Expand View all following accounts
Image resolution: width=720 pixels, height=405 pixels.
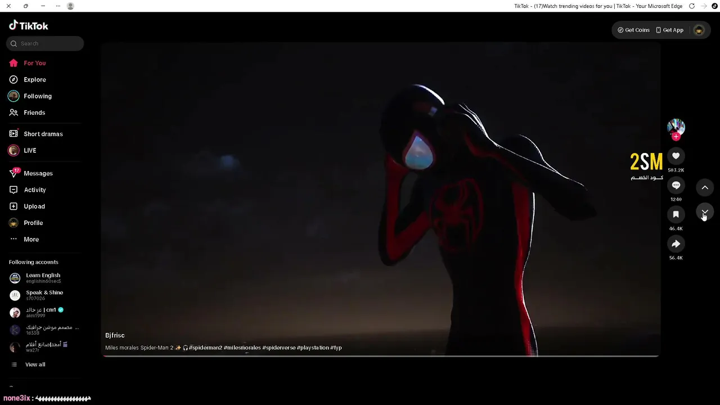[x=35, y=364]
